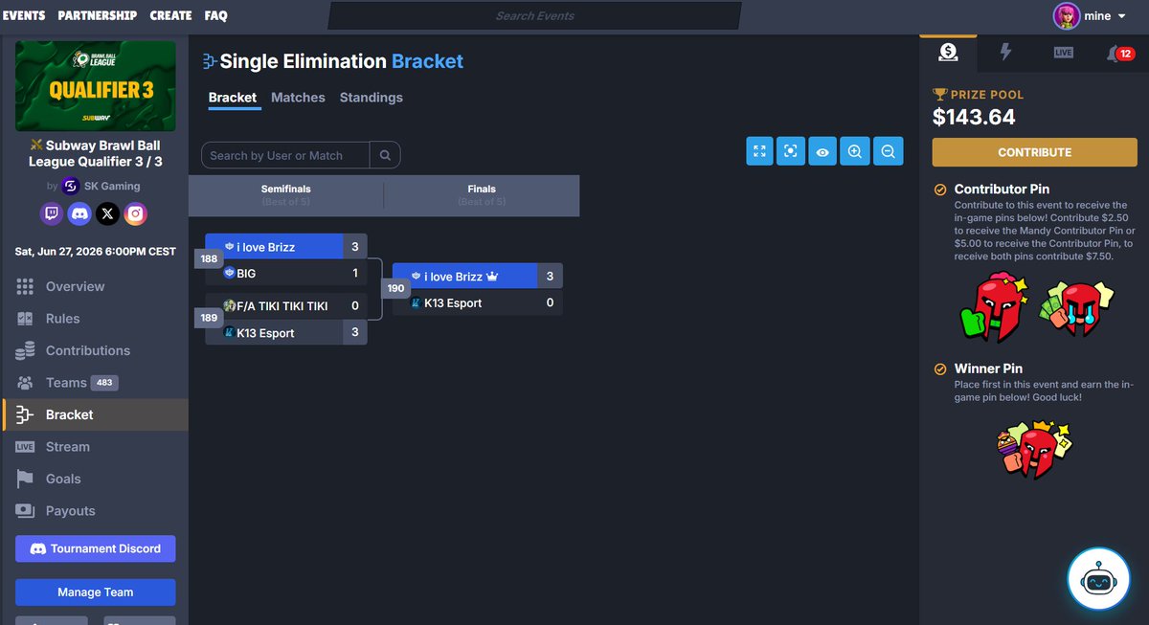Select i love Brizz in semifinal 188
The image size is (1149, 625).
[286, 247]
